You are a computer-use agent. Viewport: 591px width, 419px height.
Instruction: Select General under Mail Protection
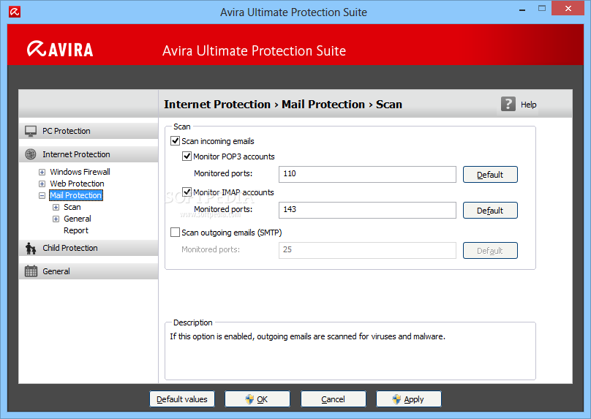click(x=78, y=219)
